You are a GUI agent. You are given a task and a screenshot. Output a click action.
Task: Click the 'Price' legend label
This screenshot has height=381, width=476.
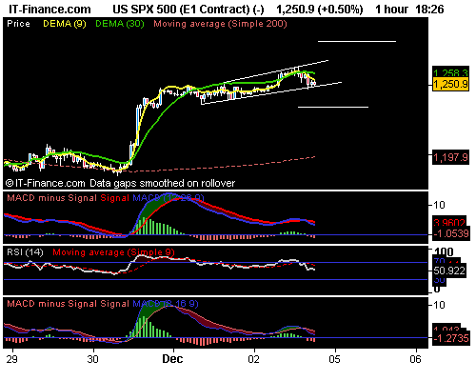tap(18, 24)
